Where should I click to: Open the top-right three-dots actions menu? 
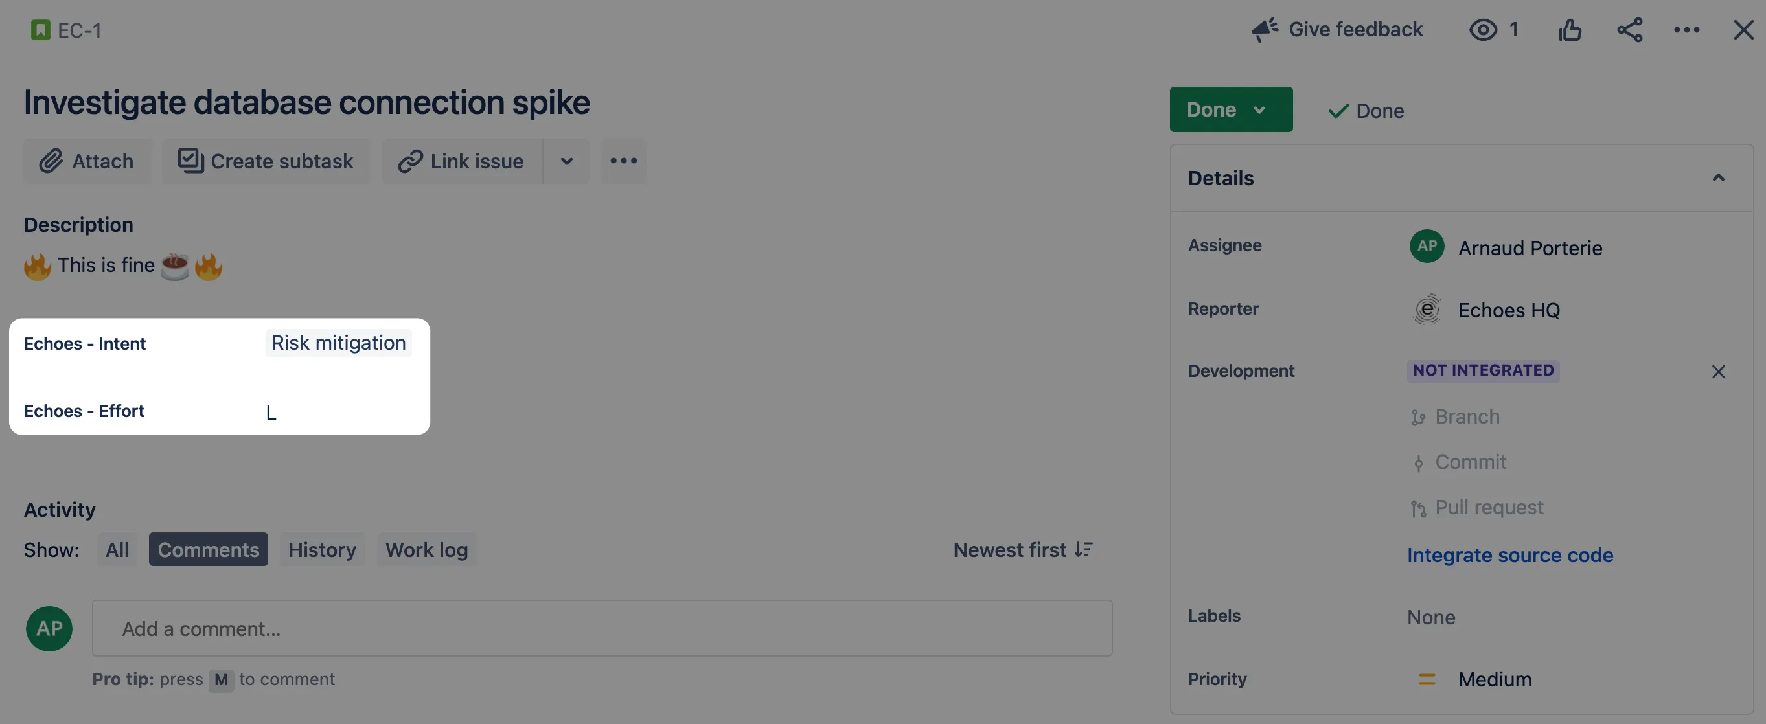point(1686,30)
